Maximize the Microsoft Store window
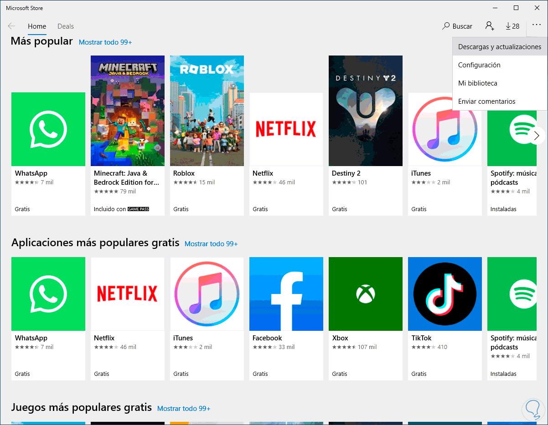Screen dimensions: 548x425 point(516,8)
